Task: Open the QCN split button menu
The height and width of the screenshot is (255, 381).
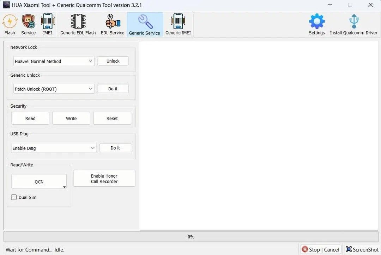Action: (x=64, y=187)
